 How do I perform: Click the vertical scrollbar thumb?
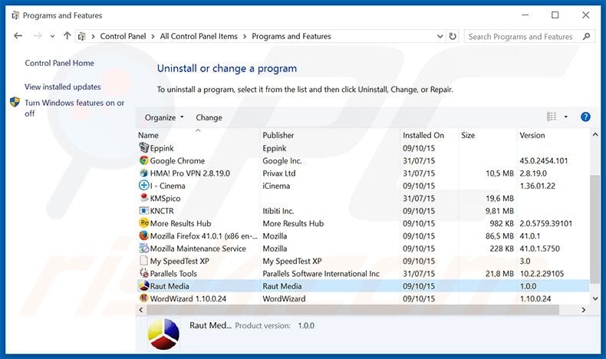coord(595,229)
